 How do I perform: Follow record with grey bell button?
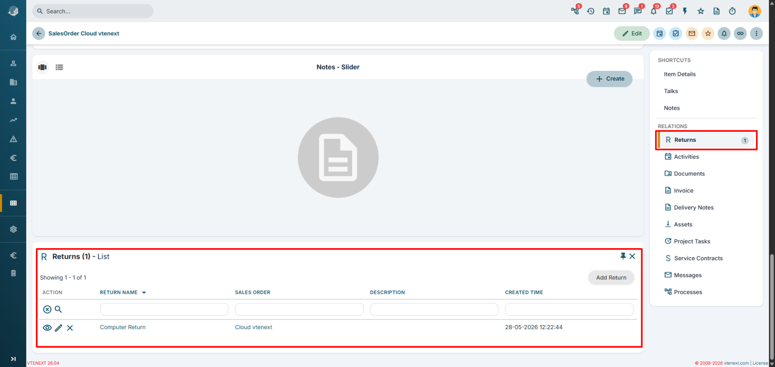click(x=724, y=33)
